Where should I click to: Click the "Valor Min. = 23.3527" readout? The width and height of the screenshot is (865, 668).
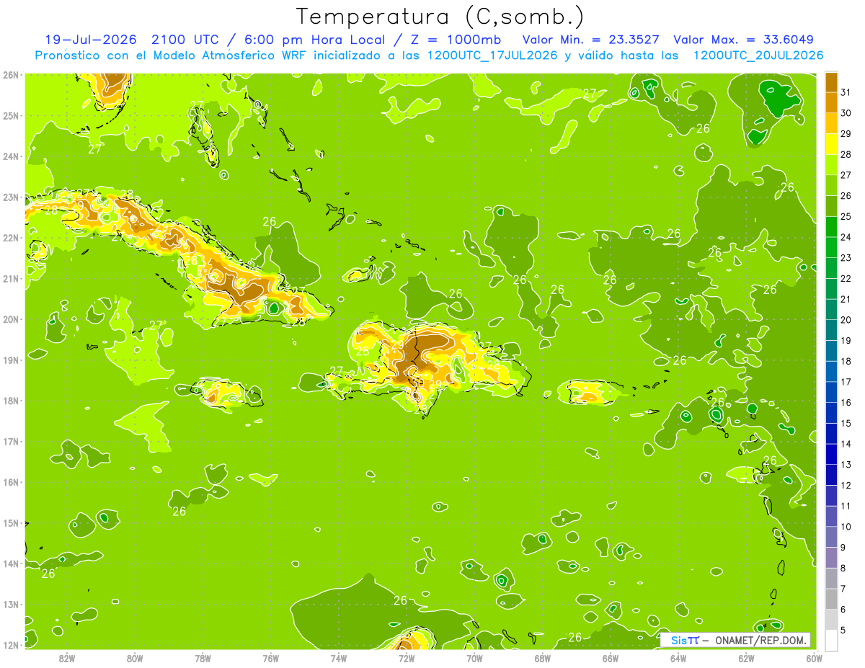(591, 40)
